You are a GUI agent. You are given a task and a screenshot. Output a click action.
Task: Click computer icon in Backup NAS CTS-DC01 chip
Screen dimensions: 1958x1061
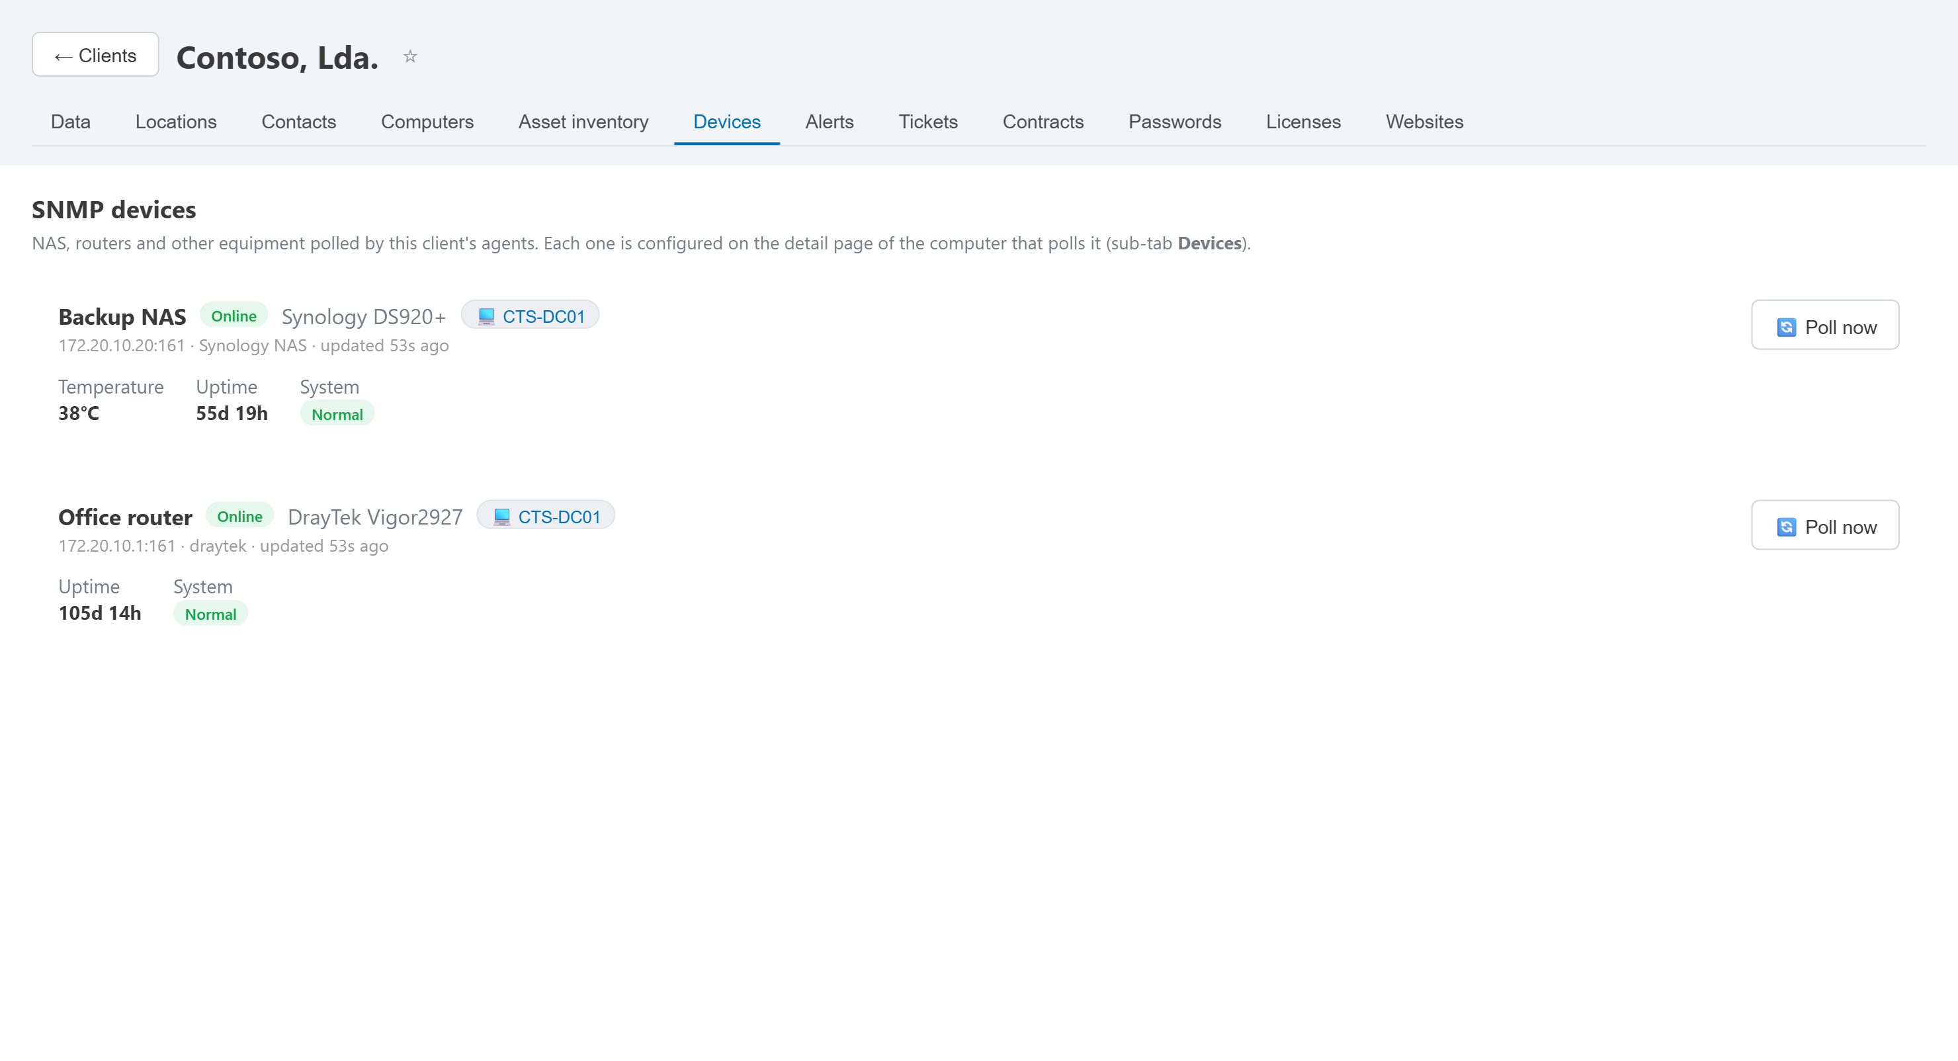click(x=486, y=316)
